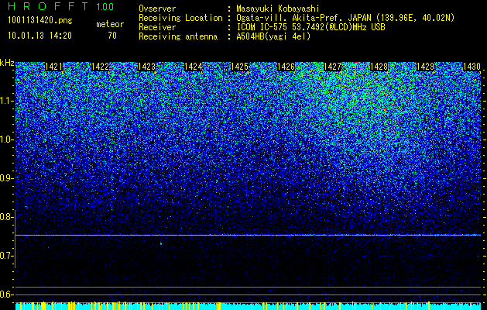
Task: Click the 1.0 frequency axis label
Action: click(x=6, y=140)
